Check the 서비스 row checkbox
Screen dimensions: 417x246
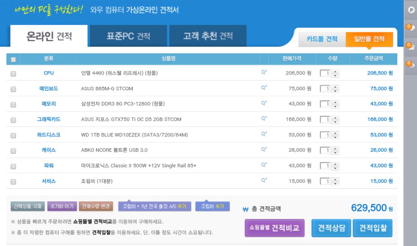pos(13,182)
